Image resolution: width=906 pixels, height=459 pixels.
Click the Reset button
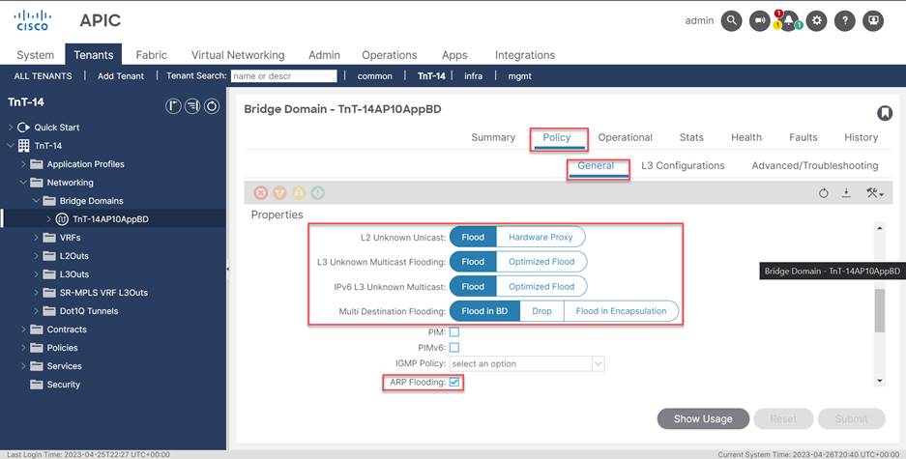click(x=783, y=418)
